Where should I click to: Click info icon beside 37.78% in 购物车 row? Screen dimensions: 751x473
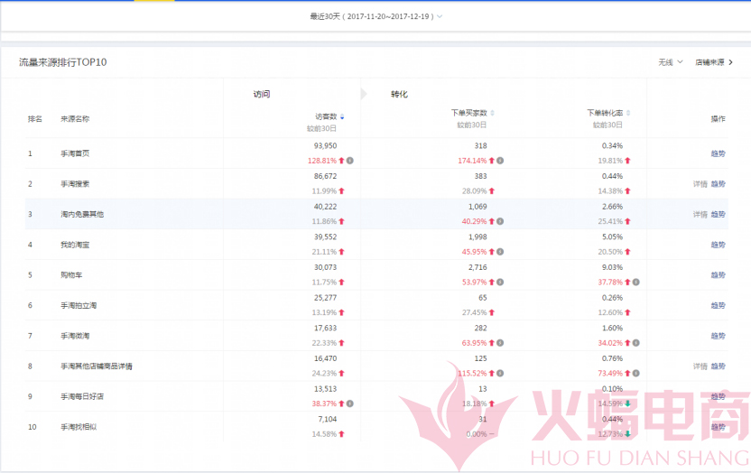[636, 282]
